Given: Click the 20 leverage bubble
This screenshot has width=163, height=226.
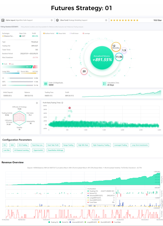Looking at the screenshot, I should 84,71.
